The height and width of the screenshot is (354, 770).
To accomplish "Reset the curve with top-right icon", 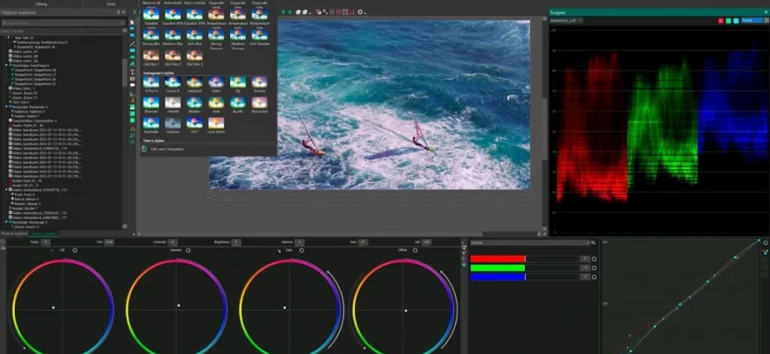I will pyautogui.click(x=765, y=242).
